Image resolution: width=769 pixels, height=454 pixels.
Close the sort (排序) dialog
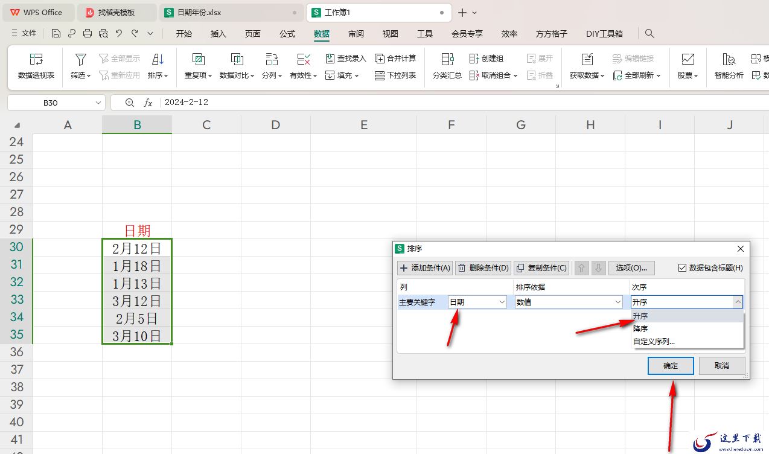click(741, 248)
